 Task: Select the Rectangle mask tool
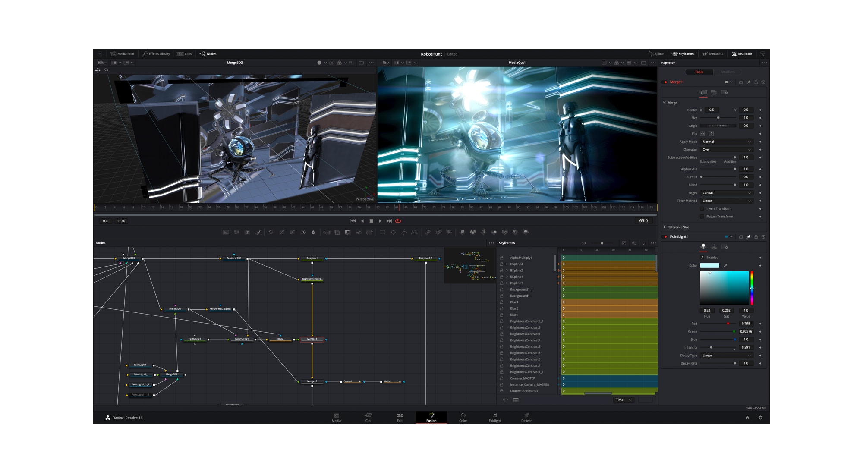pos(382,232)
